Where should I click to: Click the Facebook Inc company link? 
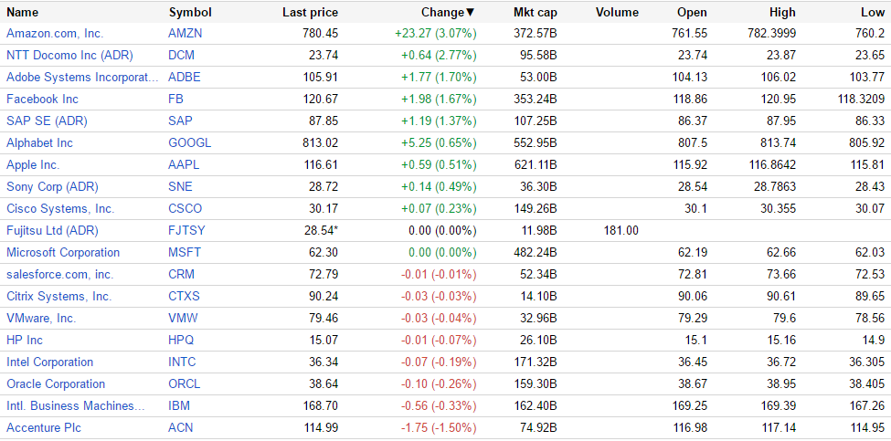(x=42, y=100)
